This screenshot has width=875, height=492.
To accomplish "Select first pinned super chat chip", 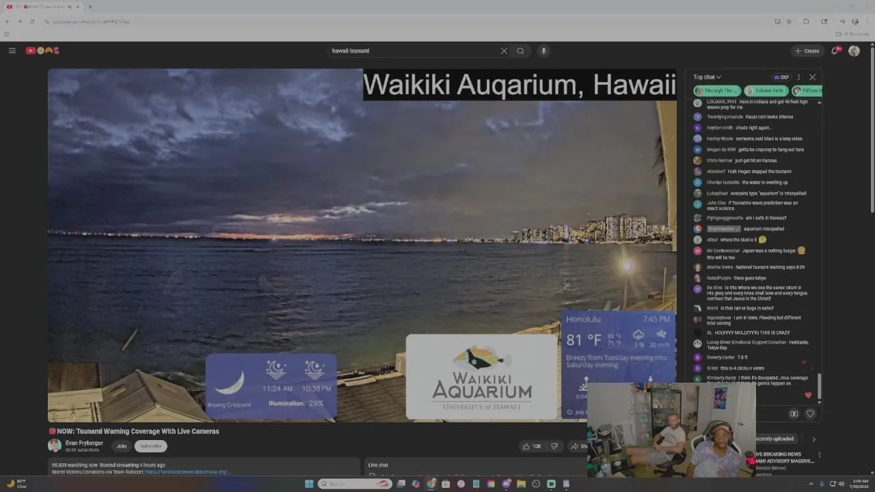I will click(x=717, y=90).
